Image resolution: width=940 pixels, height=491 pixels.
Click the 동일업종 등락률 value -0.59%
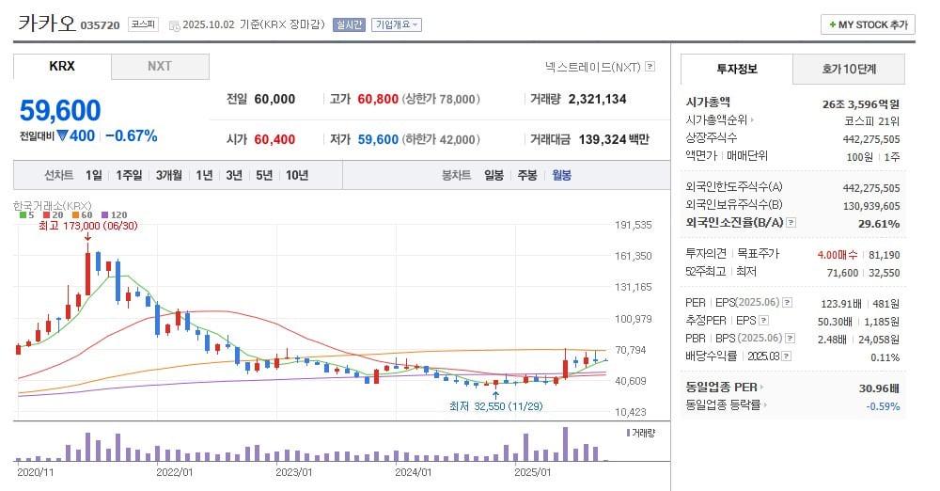[883, 406]
